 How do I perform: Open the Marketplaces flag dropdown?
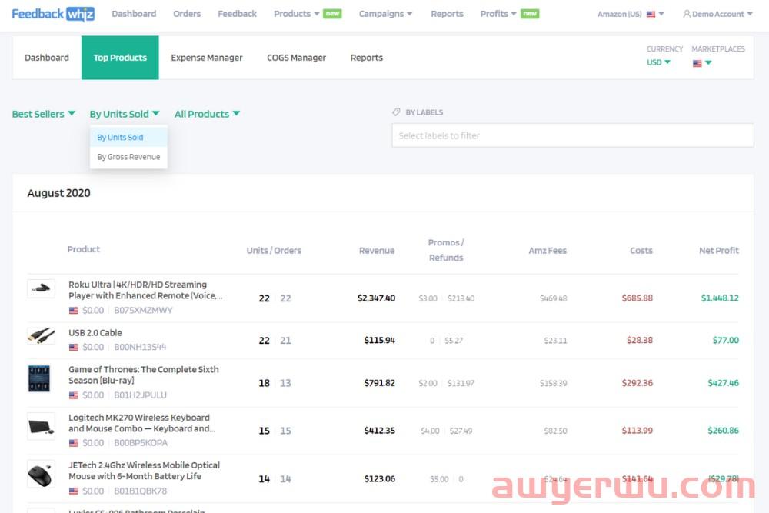tap(702, 63)
